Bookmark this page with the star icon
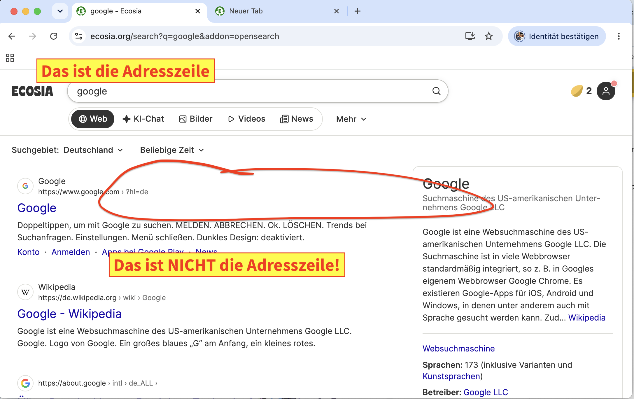634x399 pixels. point(489,36)
